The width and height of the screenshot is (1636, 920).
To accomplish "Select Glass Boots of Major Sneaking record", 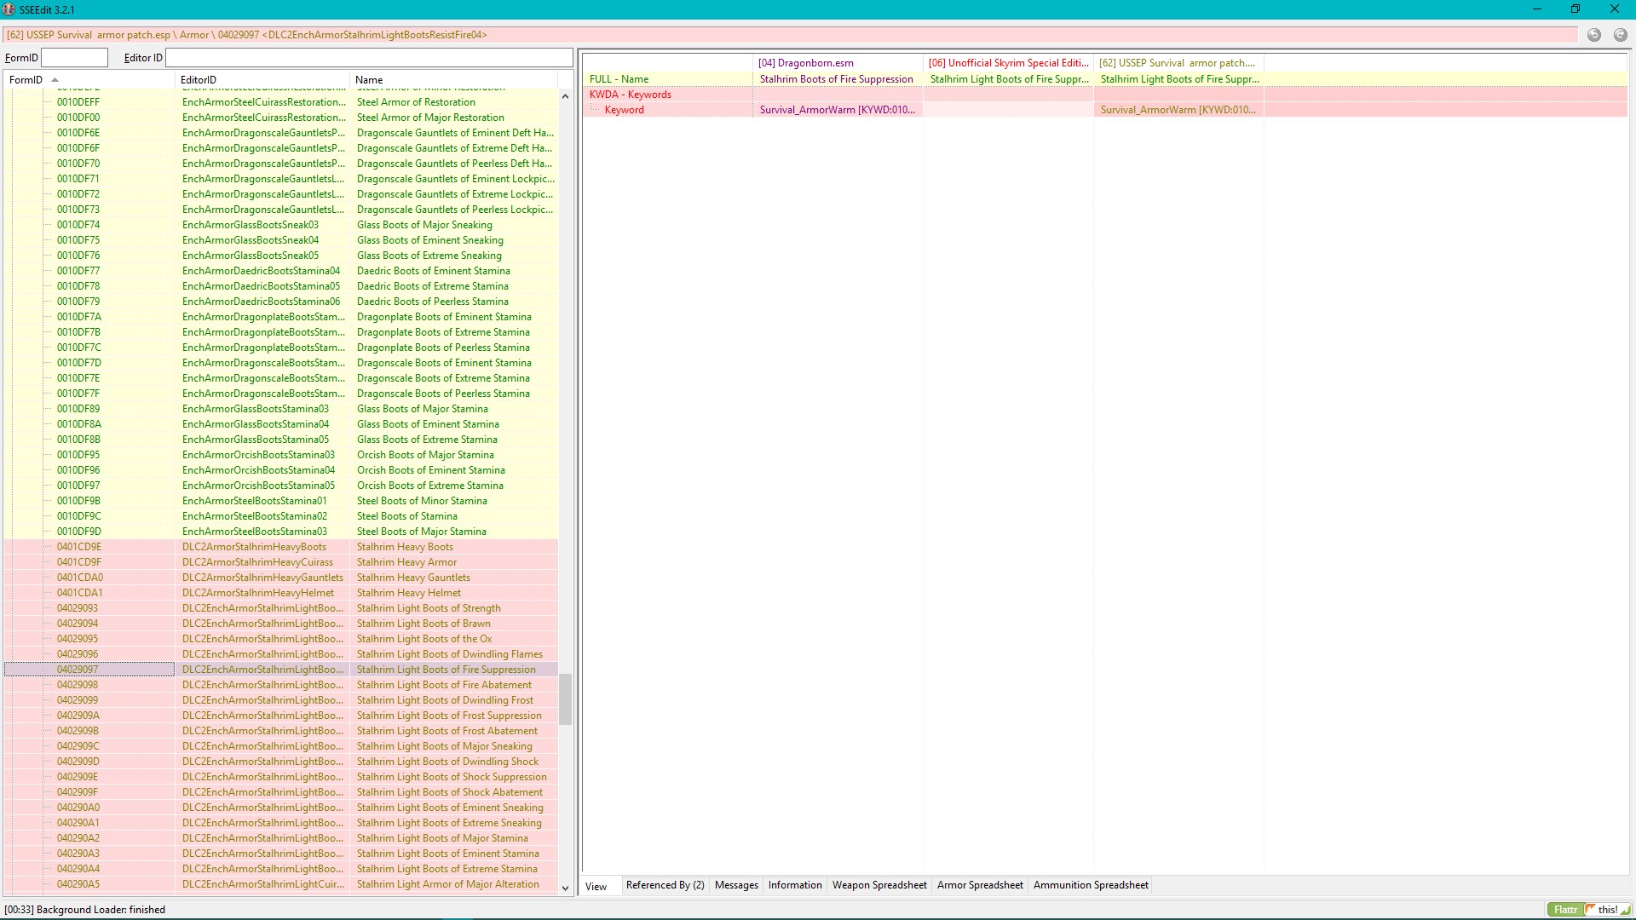I will coord(423,225).
